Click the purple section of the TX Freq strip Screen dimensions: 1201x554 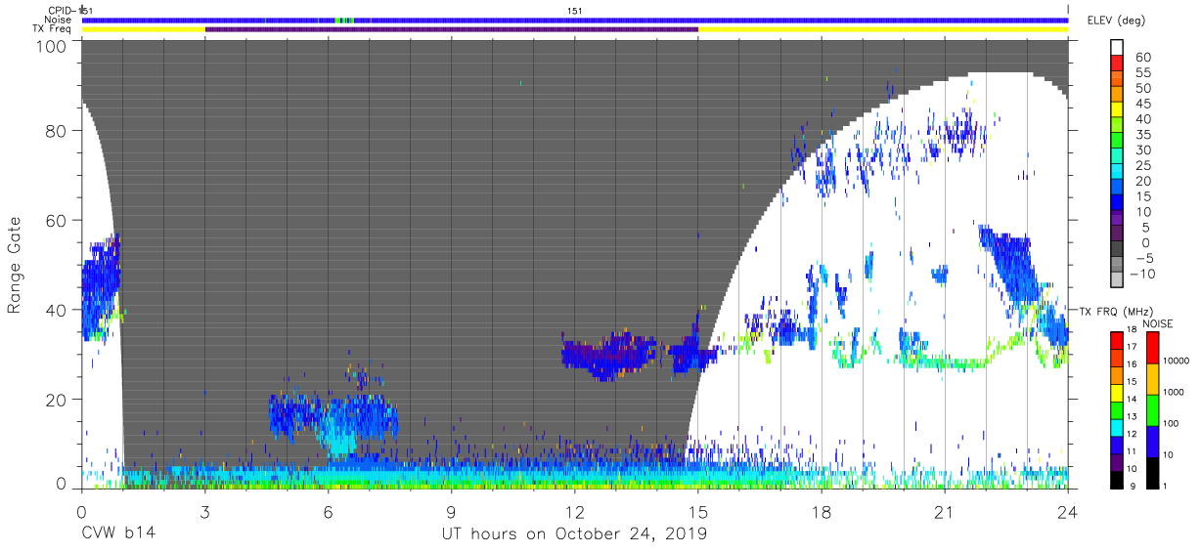(452, 29)
